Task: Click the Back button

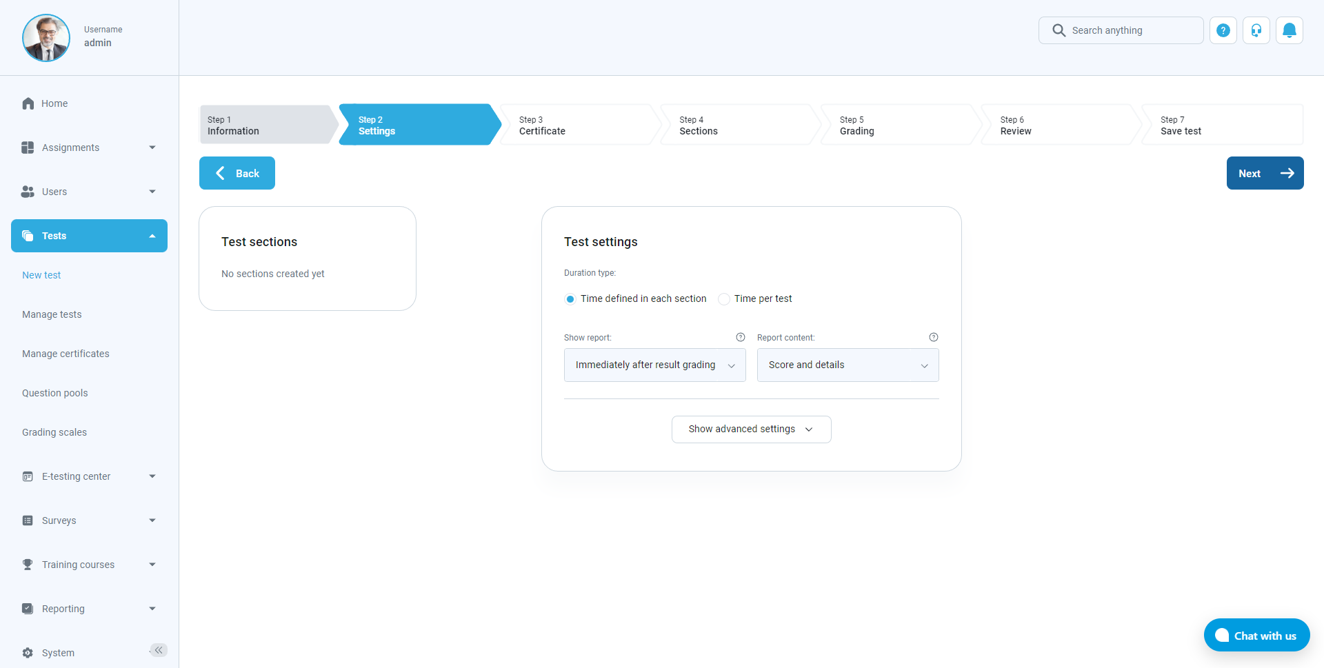Action: click(x=237, y=173)
